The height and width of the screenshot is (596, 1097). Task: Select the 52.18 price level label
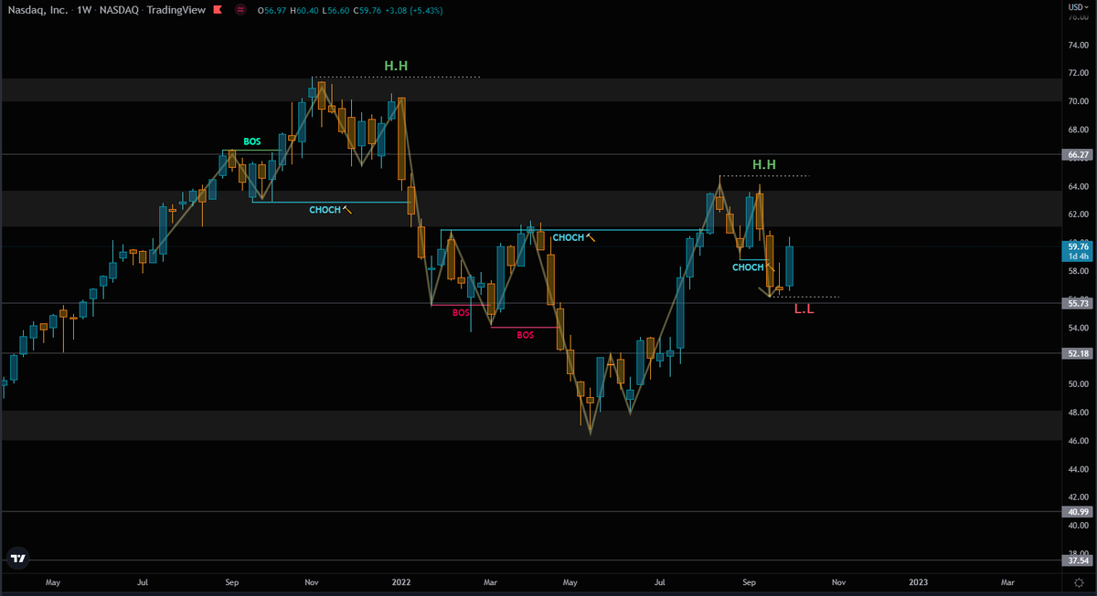[1077, 353]
